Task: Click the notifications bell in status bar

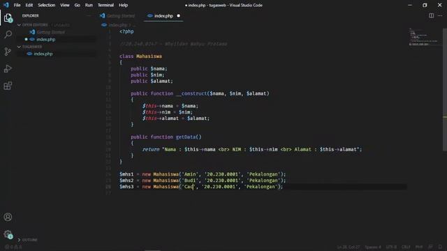Action: pos(441,247)
